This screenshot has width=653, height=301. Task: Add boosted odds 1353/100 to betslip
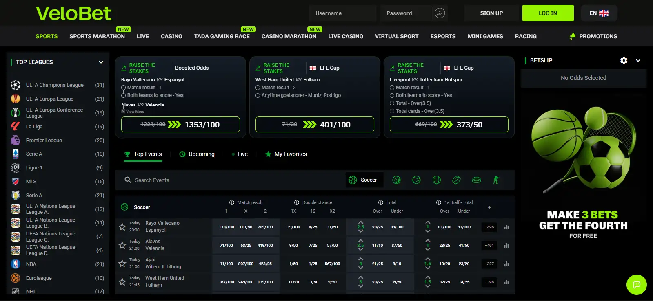point(180,124)
